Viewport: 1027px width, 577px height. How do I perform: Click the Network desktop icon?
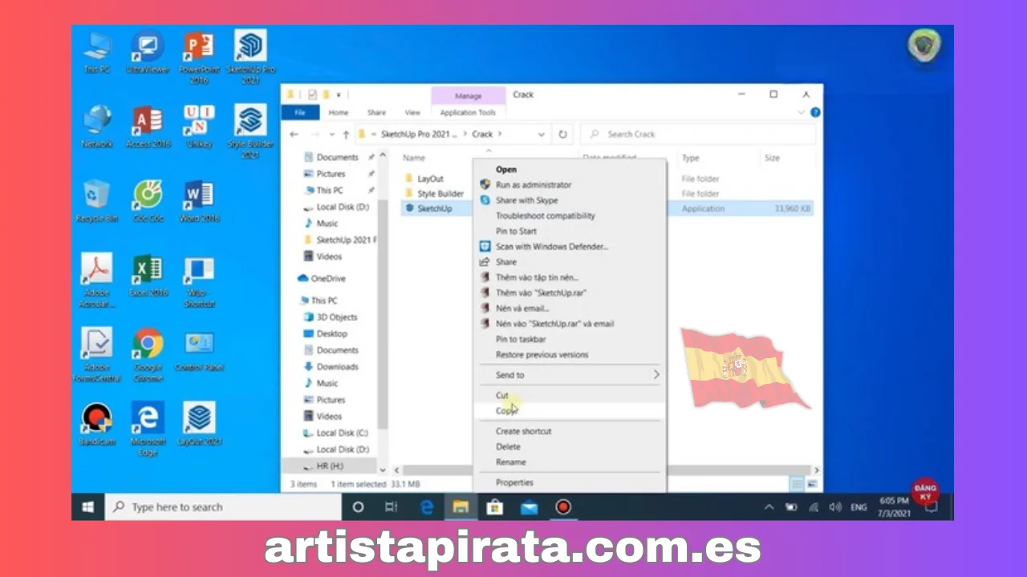click(x=97, y=126)
